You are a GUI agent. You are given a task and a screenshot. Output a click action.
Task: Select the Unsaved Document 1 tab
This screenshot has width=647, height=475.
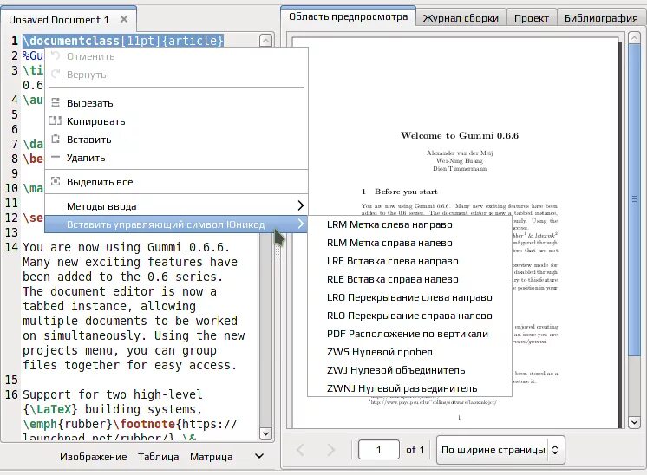(69, 19)
